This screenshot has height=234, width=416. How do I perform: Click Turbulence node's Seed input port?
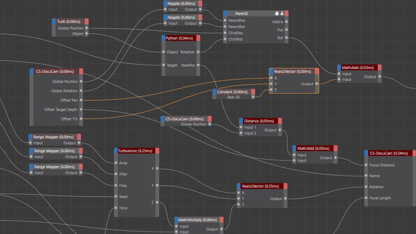point(116,197)
